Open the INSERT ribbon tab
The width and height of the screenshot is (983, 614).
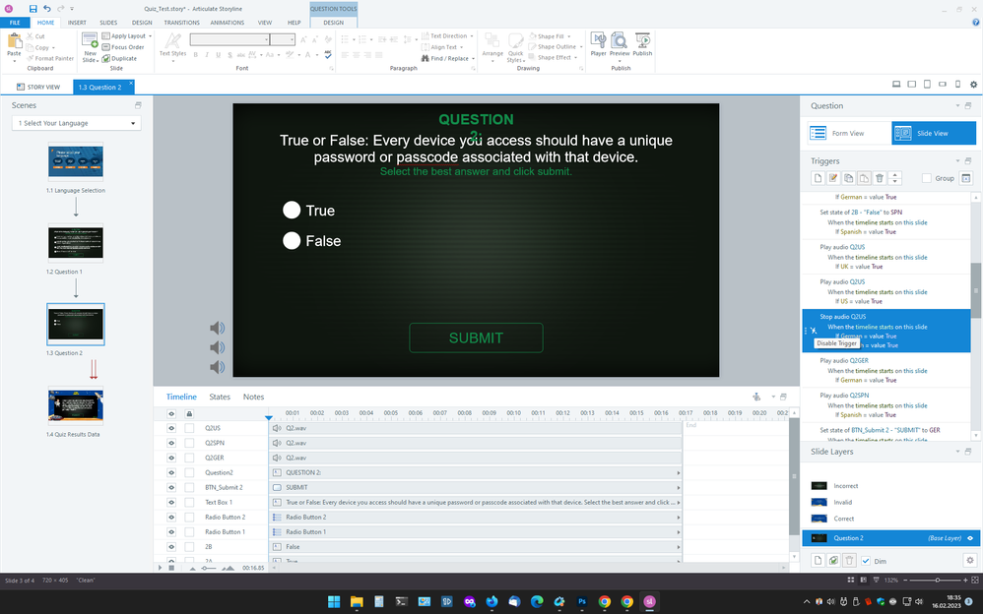[x=77, y=23]
